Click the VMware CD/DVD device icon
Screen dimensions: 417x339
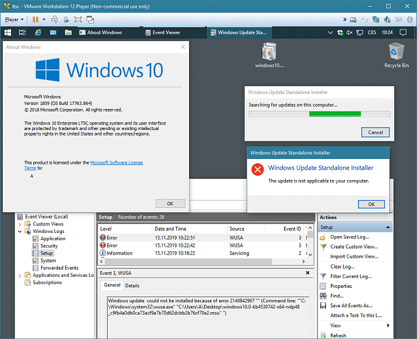point(365,19)
